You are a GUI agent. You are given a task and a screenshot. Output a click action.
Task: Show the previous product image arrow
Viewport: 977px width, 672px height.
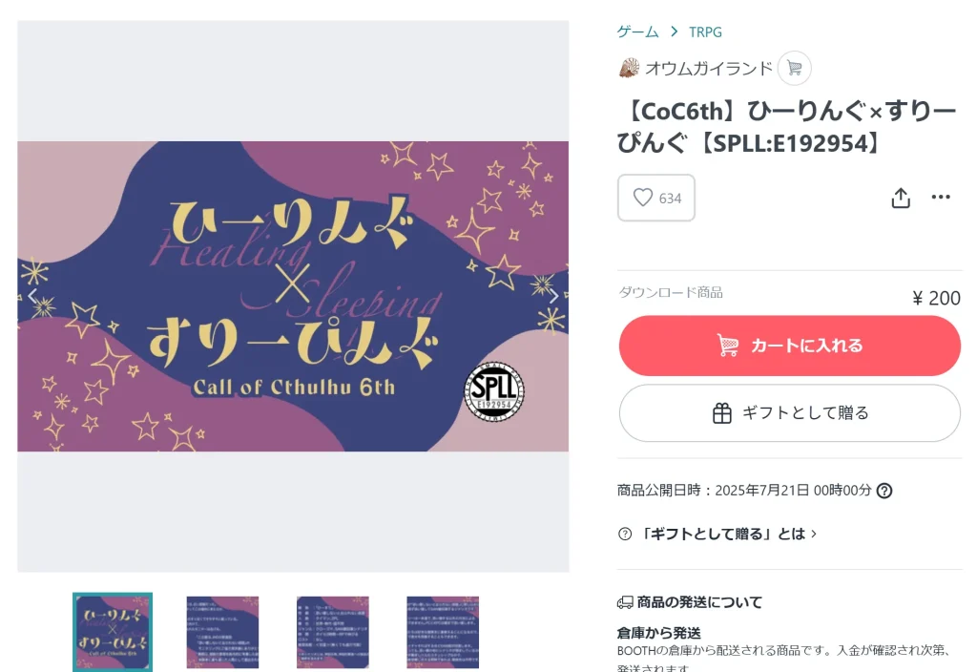pos(33,297)
